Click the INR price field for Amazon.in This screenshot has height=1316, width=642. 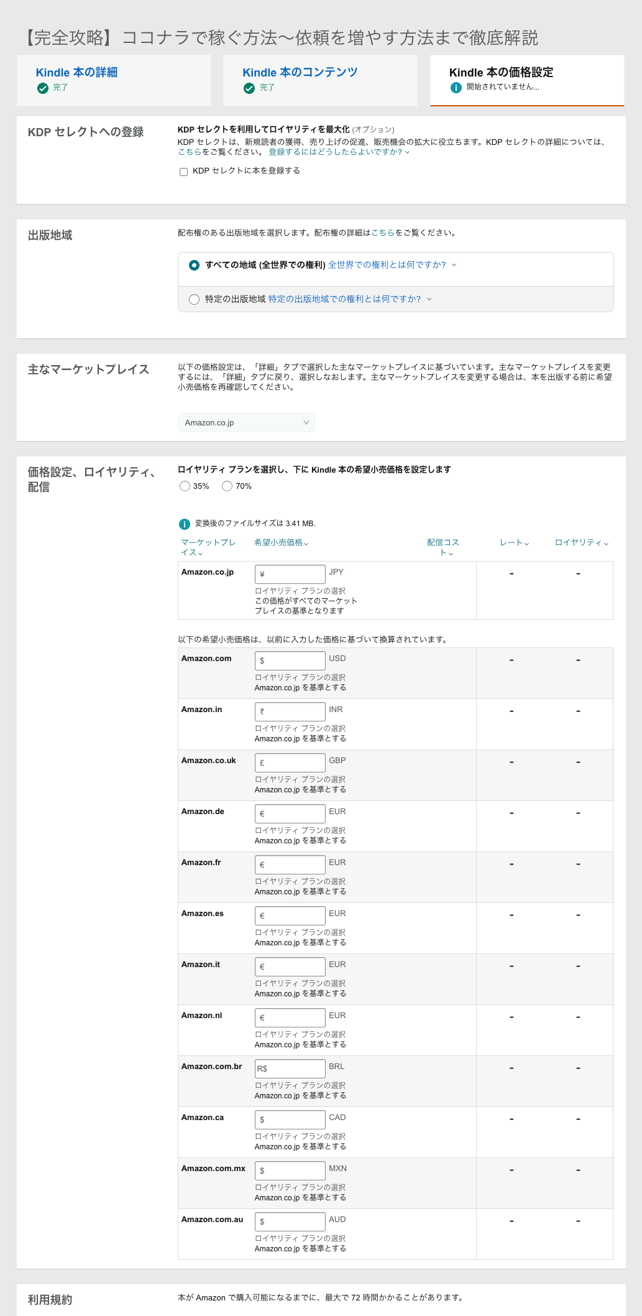click(x=290, y=711)
